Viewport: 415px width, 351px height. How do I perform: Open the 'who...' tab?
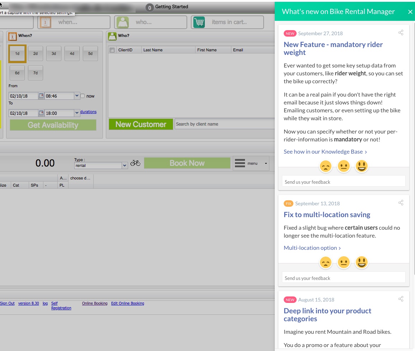(151, 22)
